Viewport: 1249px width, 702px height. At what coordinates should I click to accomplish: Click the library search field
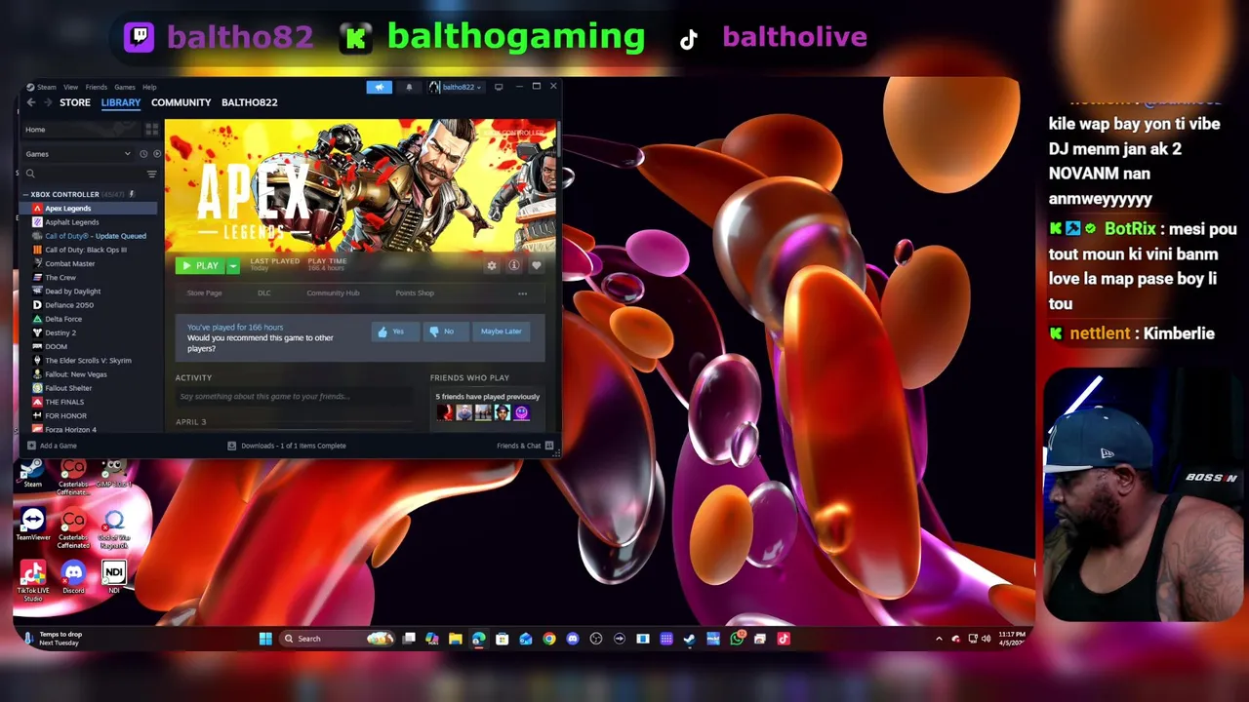83,174
